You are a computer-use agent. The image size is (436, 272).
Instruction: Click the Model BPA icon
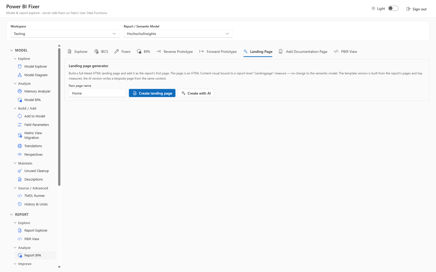[20, 100]
